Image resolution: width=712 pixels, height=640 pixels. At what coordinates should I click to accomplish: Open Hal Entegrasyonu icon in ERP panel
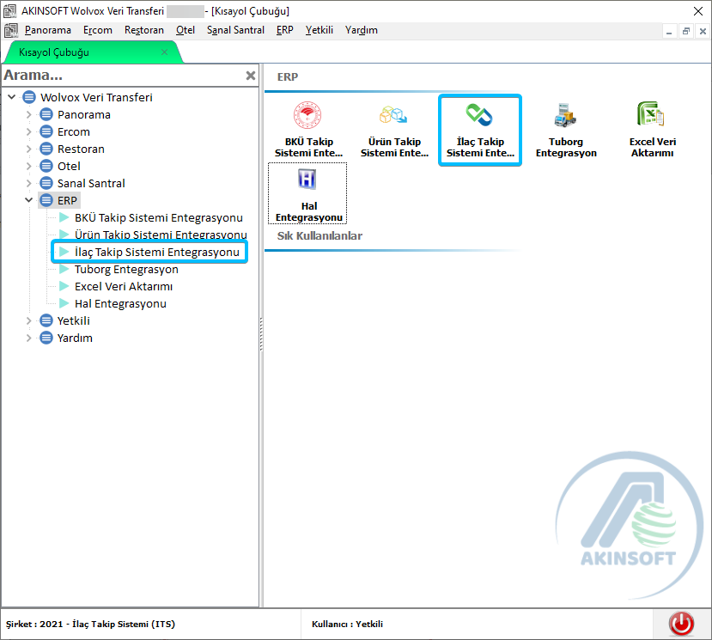(307, 179)
